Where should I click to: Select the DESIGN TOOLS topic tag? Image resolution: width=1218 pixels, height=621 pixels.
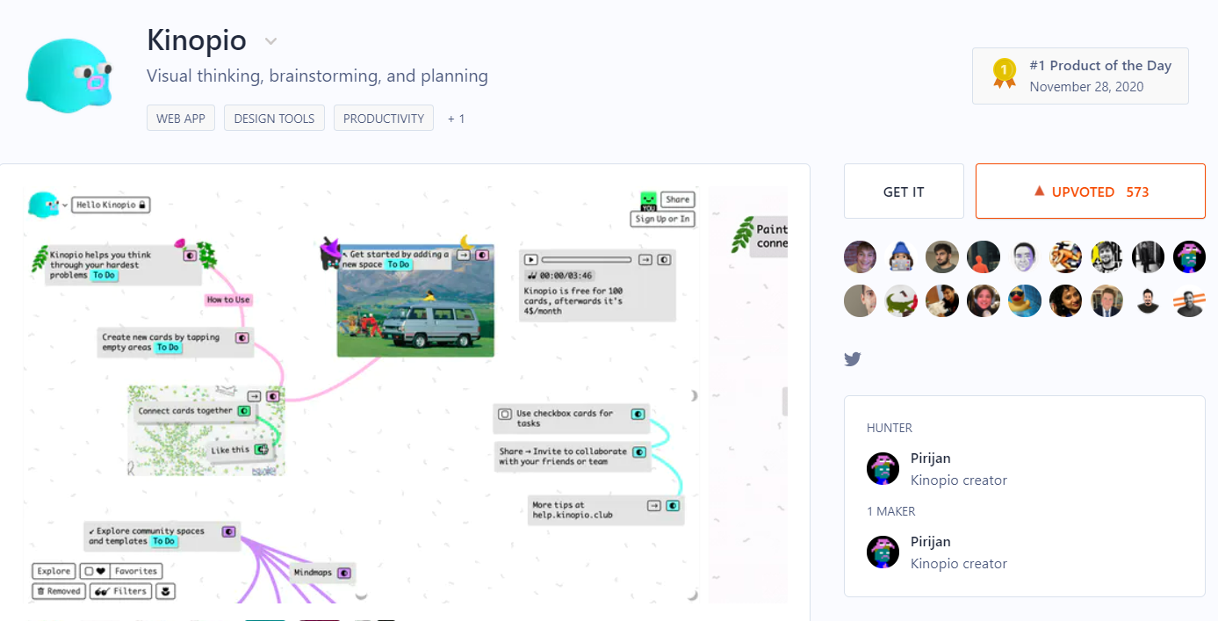click(274, 119)
